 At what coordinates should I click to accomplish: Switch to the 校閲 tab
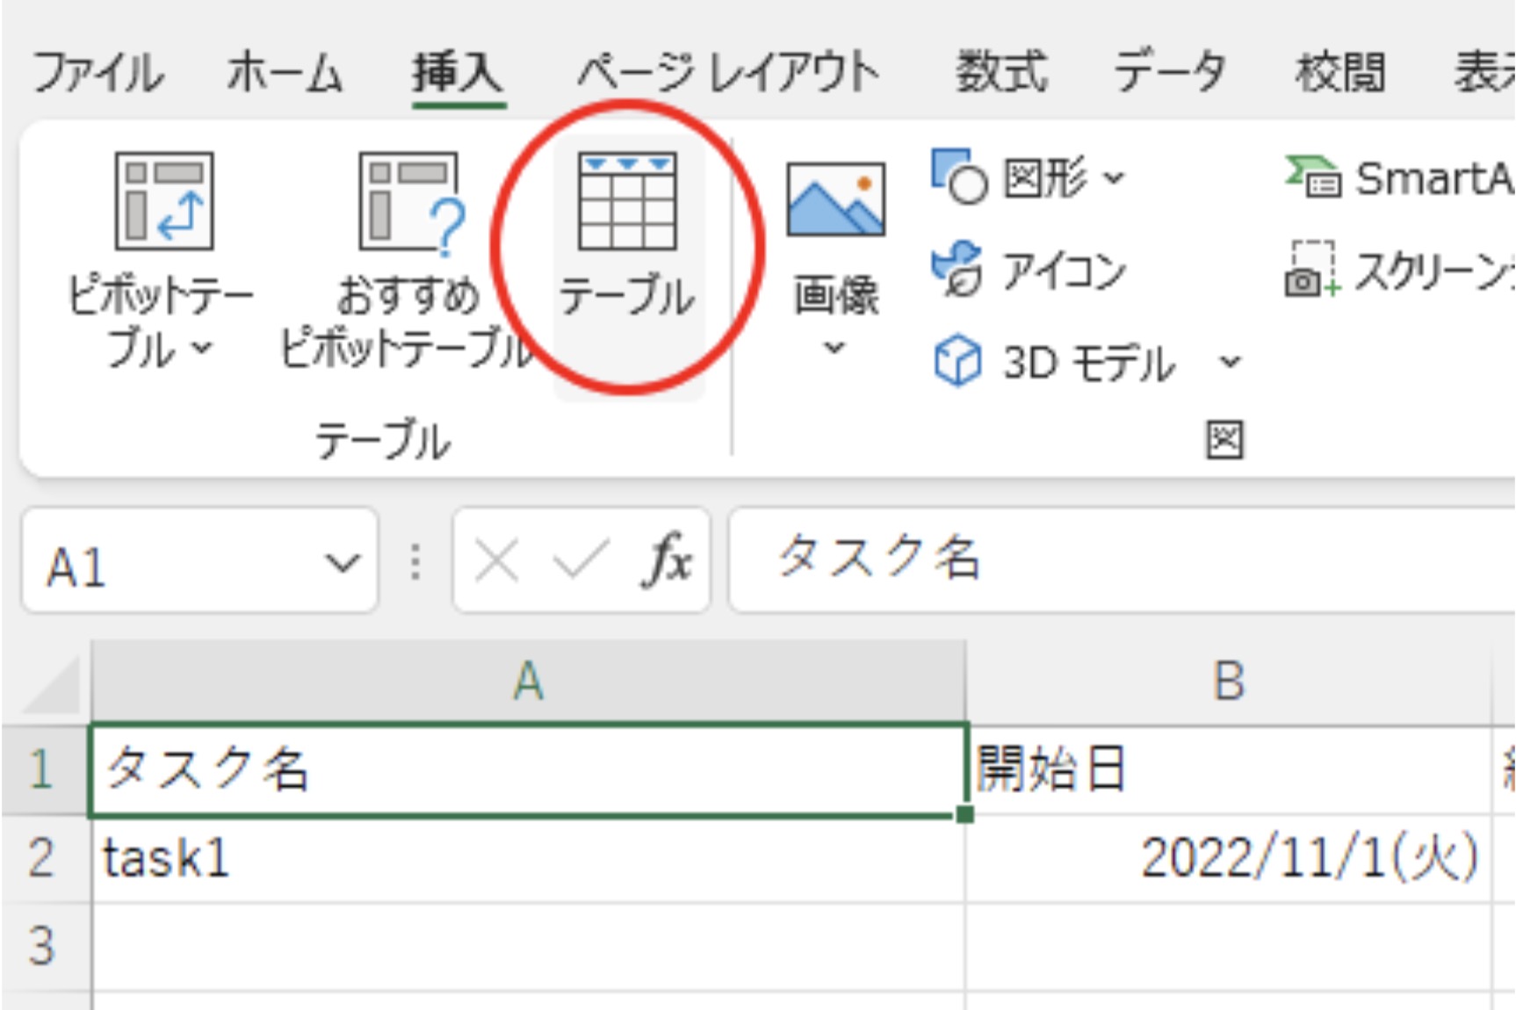pyautogui.click(x=1340, y=72)
